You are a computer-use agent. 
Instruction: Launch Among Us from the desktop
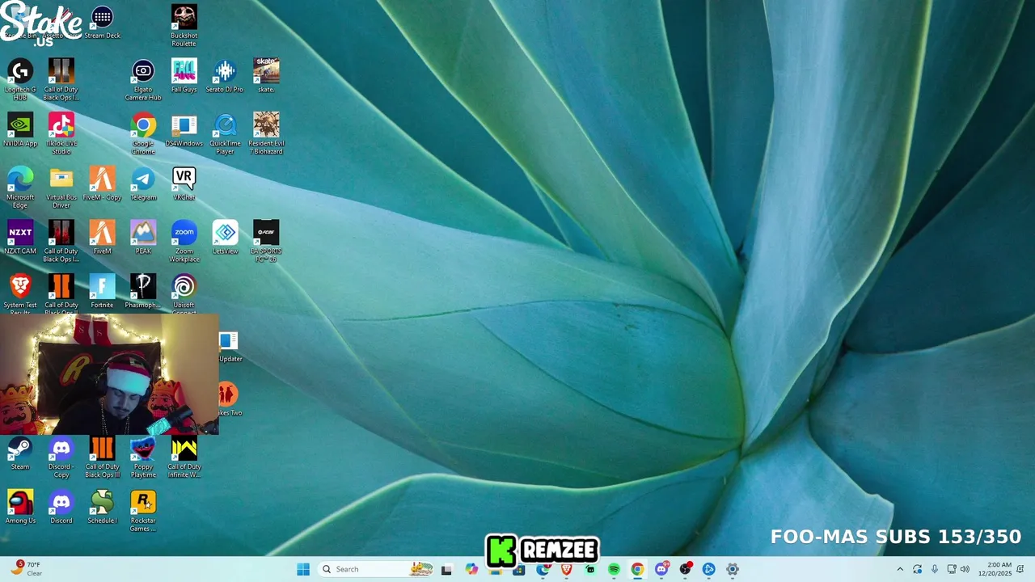pos(20,508)
